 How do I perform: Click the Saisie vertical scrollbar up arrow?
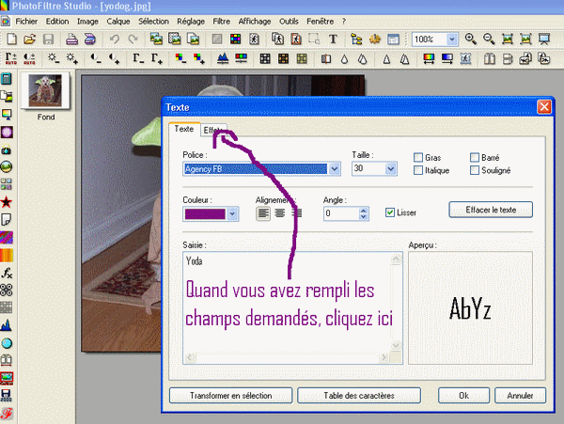396,259
